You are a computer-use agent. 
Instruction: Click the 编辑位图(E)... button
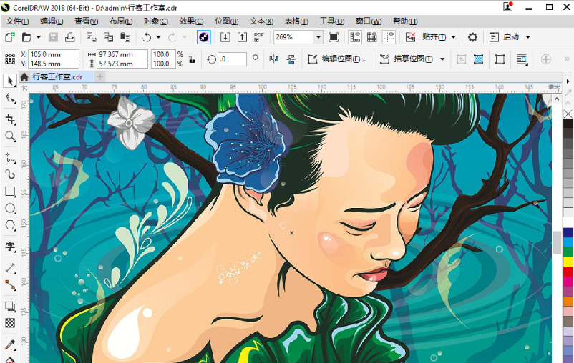point(336,59)
